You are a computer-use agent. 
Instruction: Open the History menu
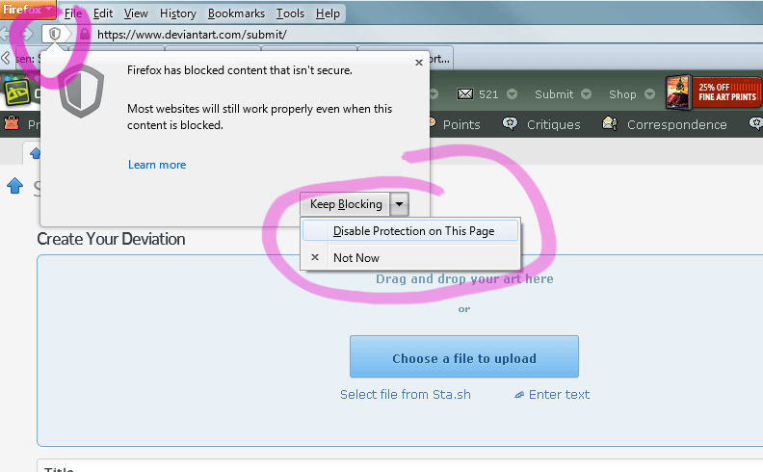(177, 13)
